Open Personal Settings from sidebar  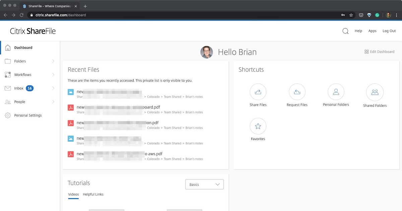coord(27,115)
